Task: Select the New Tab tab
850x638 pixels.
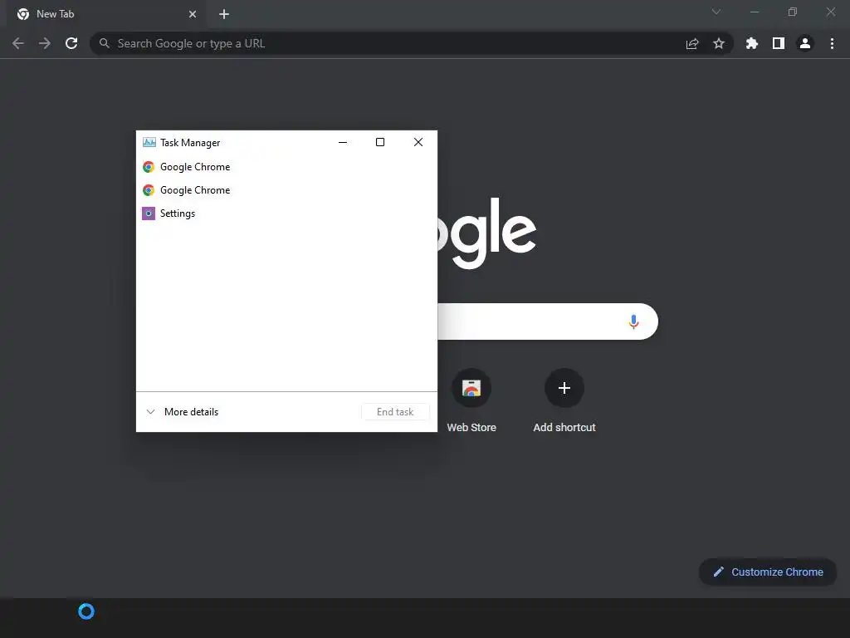Action: (106, 14)
